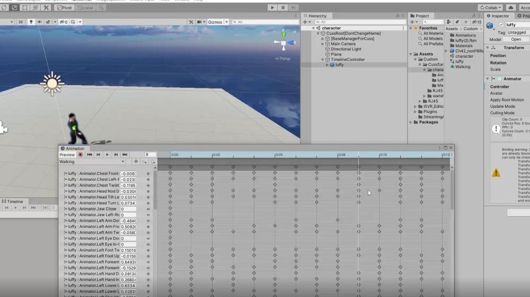Screen dimensions: 530x297
Task: Select the Scale tool in top toolbar
Action: (14, 7)
